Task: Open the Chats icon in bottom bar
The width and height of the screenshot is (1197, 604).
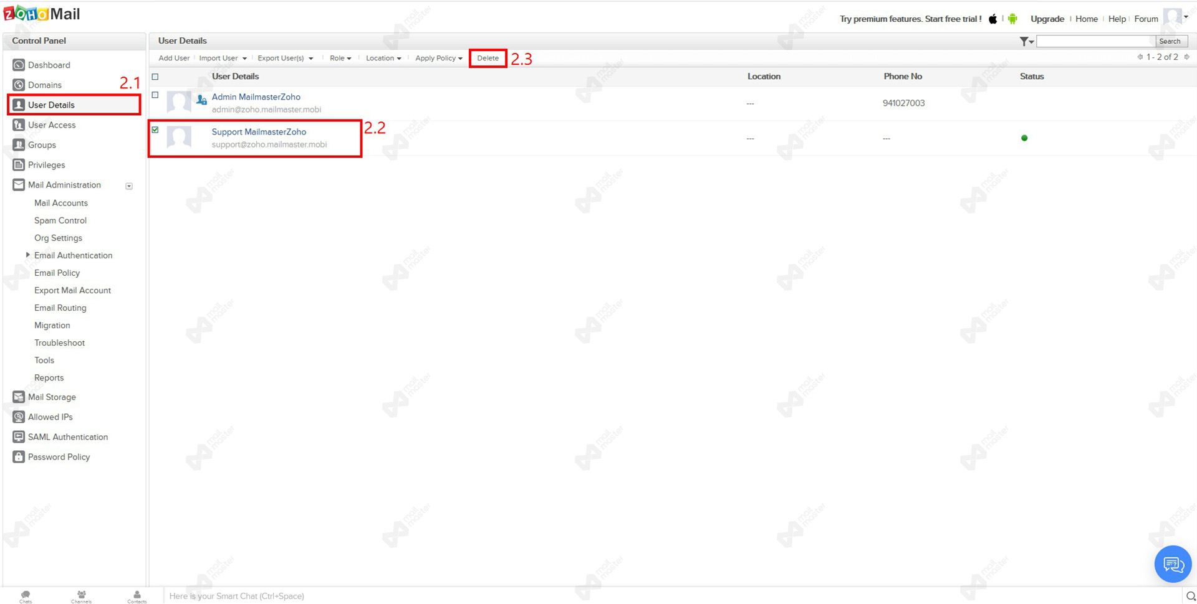Action: [26, 597]
